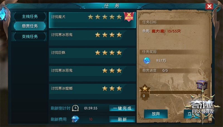This screenshot has height=127, width=223.
Task: Click the 刷新 refresh button
Action: [122, 119]
